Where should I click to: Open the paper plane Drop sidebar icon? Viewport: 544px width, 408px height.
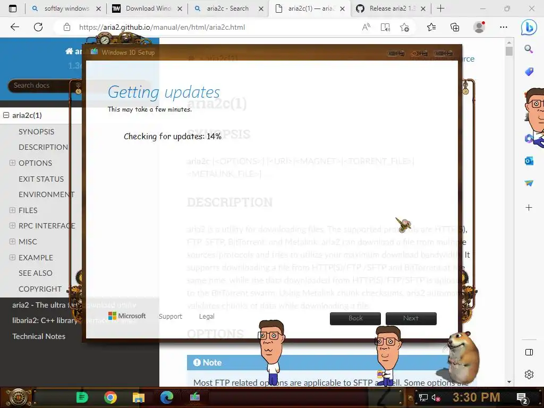(529, 183)
